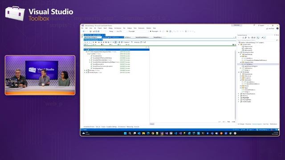Select SampleDataInitializer.cs in Solution Explorer
This screenshot has width=285, height=160.
pos(252,84)
